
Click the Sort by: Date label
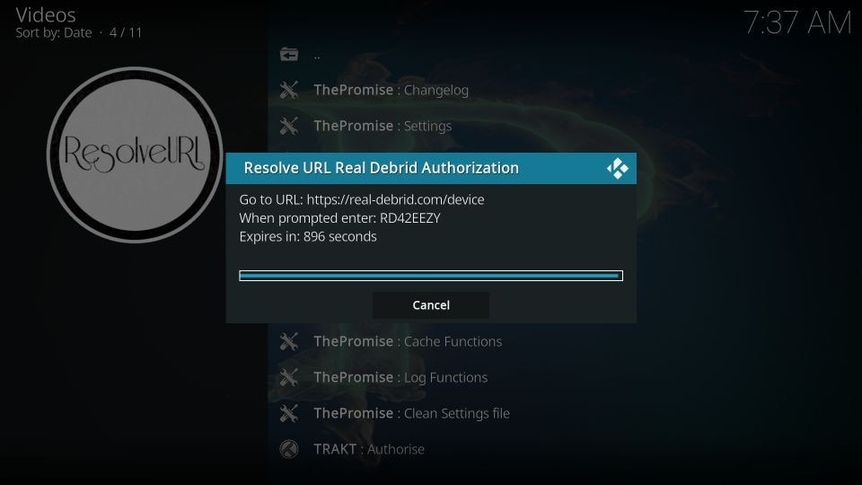click(53, 33)
